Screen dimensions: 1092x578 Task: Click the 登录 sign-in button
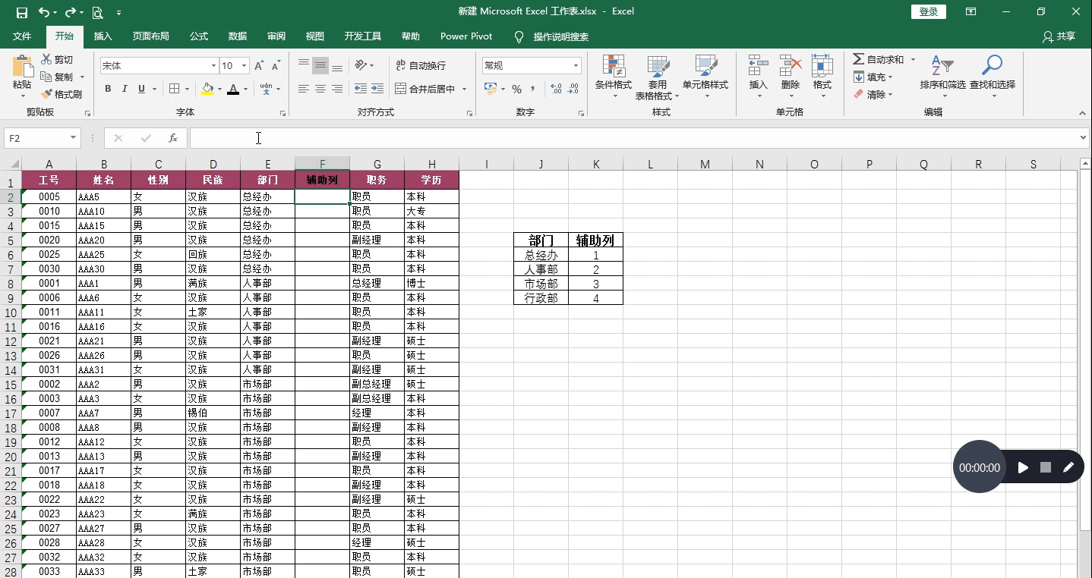coord(929,12)
